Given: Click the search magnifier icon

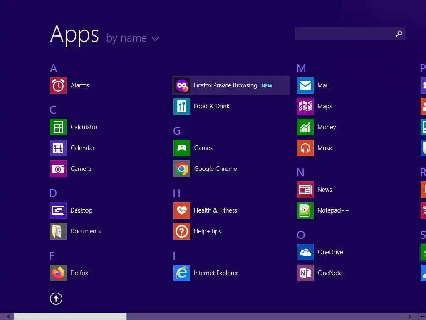Looking at the screenshot, I should coord(399,33).
